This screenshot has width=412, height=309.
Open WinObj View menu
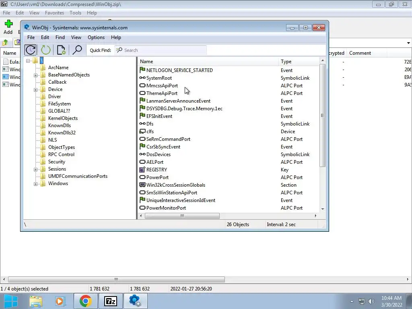point(76,37)
